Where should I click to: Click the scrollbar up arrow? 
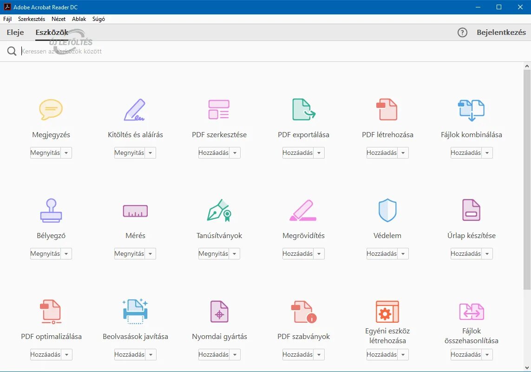[x=527, y=66]
